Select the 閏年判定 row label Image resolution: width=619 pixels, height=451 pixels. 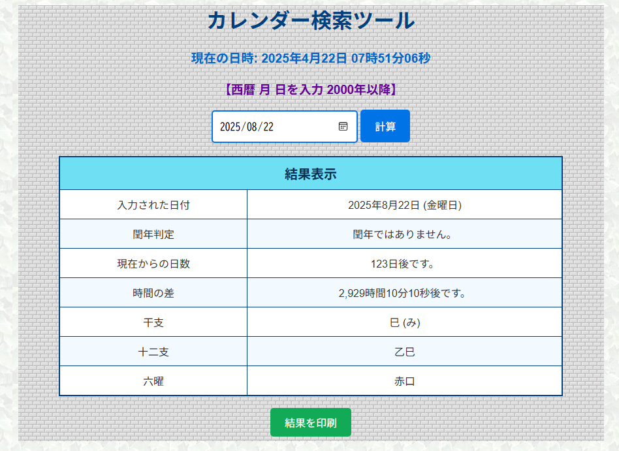pos(153,234)
